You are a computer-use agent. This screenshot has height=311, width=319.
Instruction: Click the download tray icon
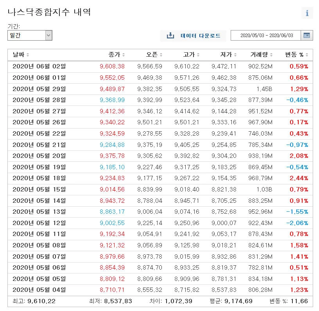pos(170,36)
